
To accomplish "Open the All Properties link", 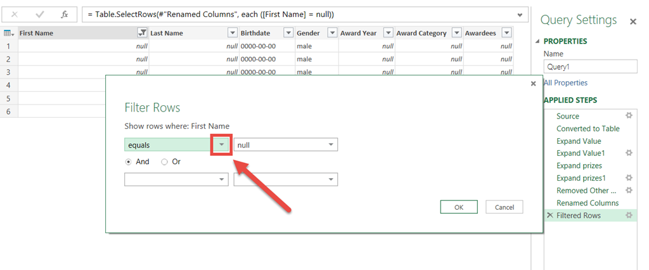I will tap(565, 83).
